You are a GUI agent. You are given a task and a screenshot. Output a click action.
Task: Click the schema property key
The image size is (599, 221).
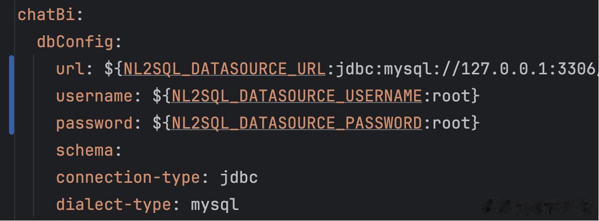tap(84, 150)
